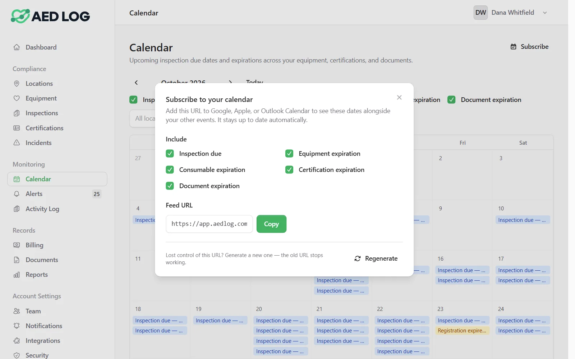575x359 pixels.
Task: Open Dana Whitfield user menu chevron
Action: click(x=545, y=13)
